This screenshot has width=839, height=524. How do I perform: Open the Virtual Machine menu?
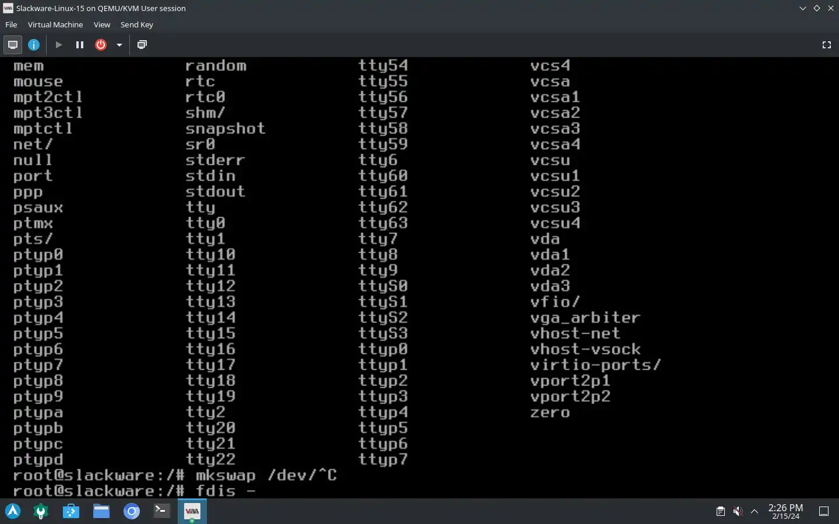(x=55, y=24)
